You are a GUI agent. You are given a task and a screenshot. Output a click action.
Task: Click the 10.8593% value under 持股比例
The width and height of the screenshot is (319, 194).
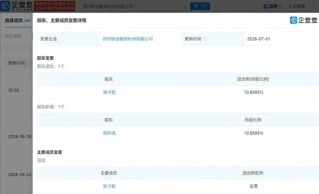(253, 133)
